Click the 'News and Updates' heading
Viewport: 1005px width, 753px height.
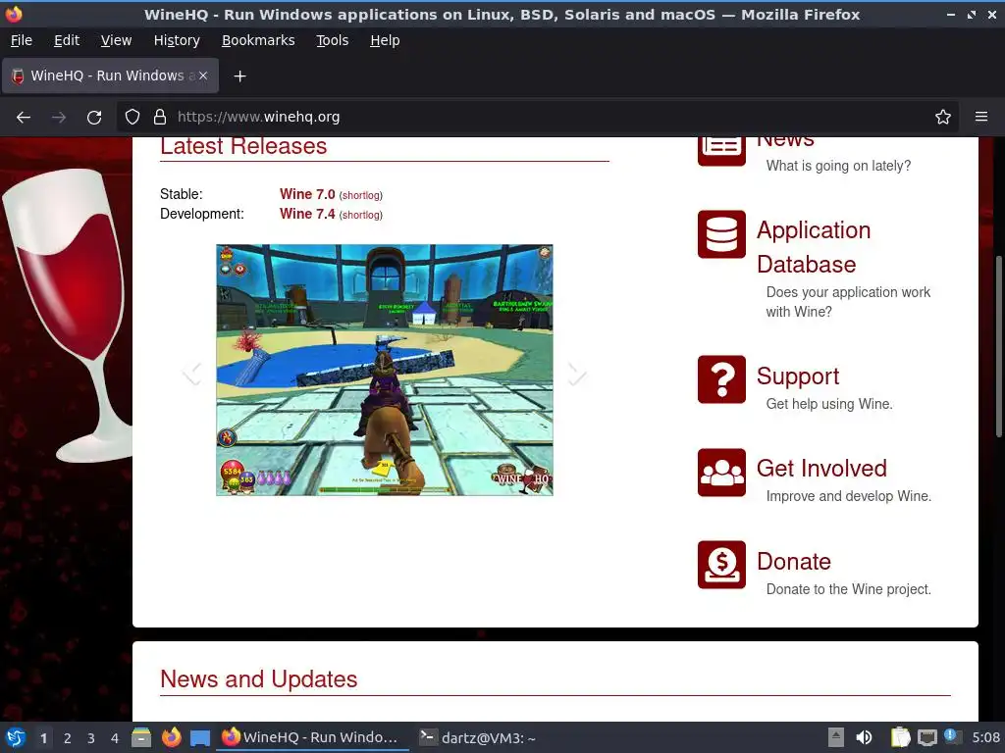(x=258, y=678)
